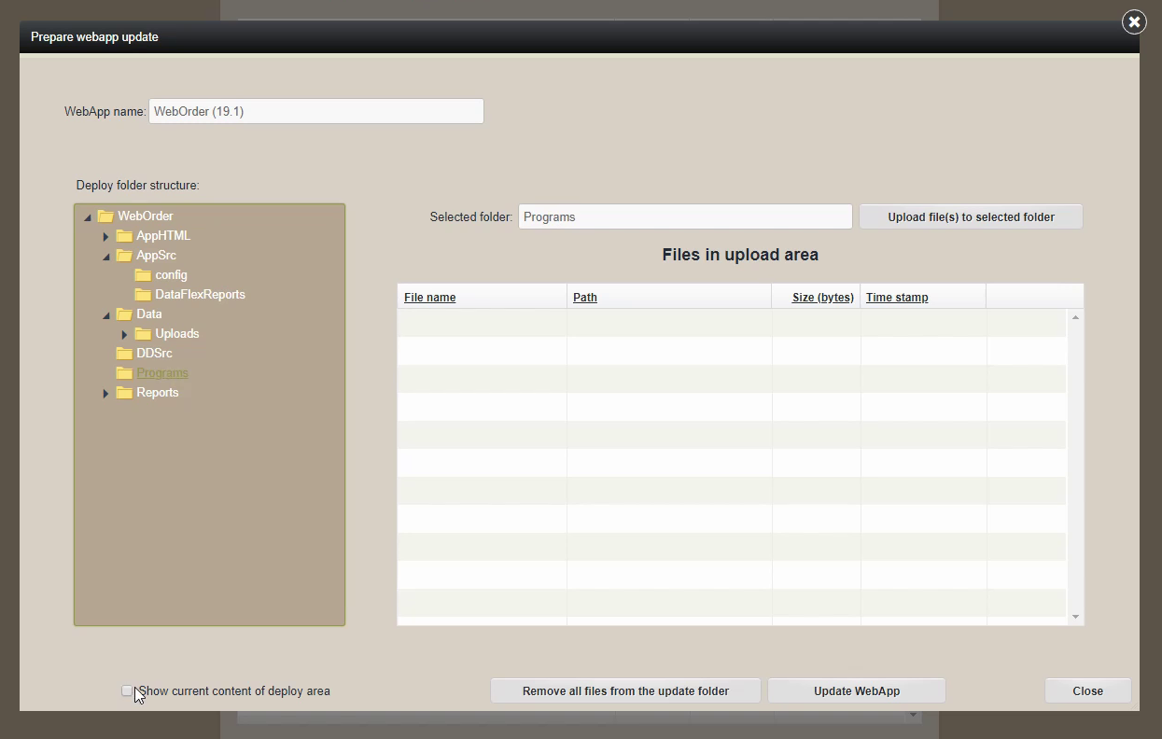Click the AppHTML folder icon
Viewport: 1162px width, 739px height.
coord(124,236)
